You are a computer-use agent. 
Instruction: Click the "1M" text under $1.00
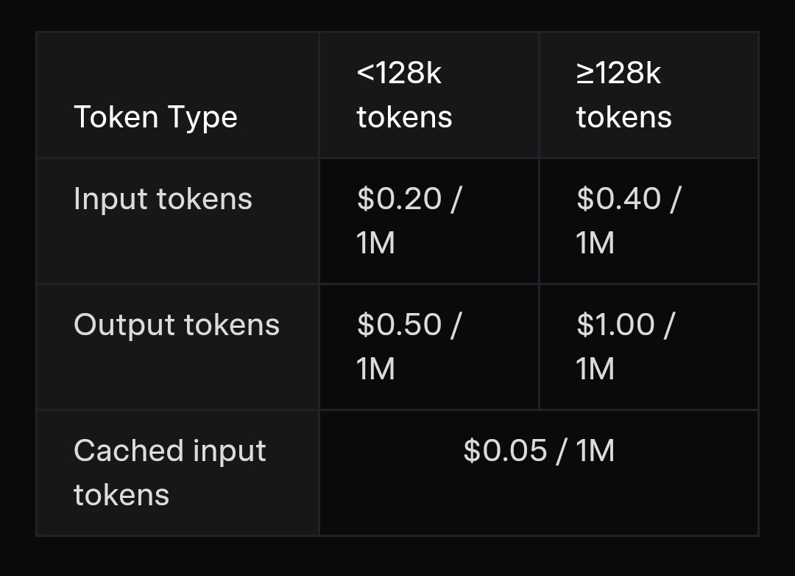point(595,369)
